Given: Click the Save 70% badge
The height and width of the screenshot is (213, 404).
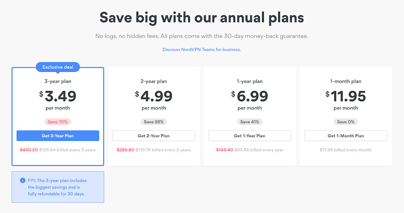Looking at the screenshot, I should tap(58, 122).
